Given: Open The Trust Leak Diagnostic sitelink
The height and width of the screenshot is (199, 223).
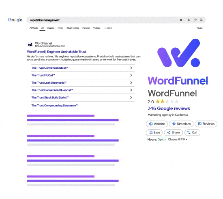Looking at the screenshot, I should (49, 83).
